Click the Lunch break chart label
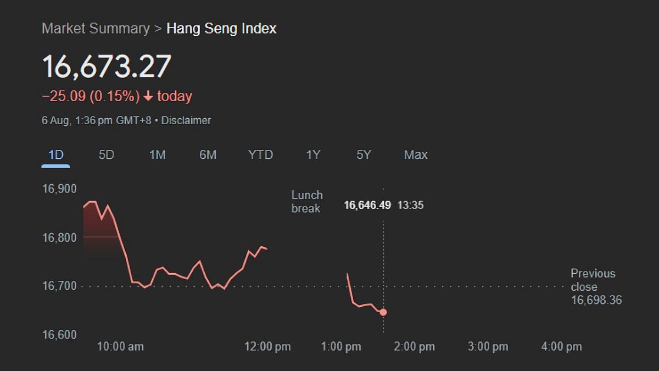This screenshot has height=371, width=659. [x=307, y=202]
